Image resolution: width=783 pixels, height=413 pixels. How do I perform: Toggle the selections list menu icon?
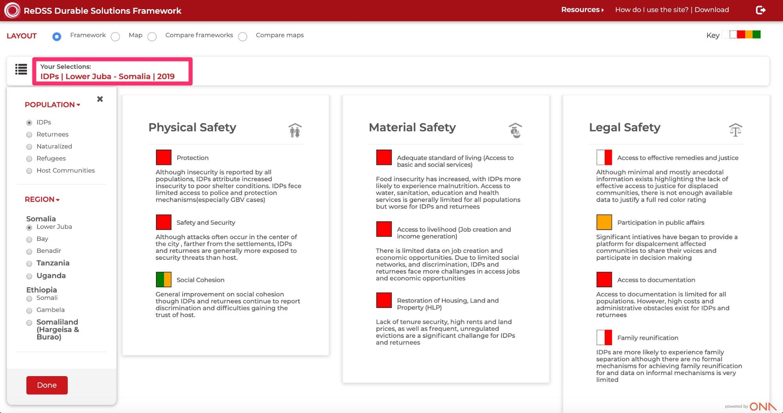coord(21,69)
